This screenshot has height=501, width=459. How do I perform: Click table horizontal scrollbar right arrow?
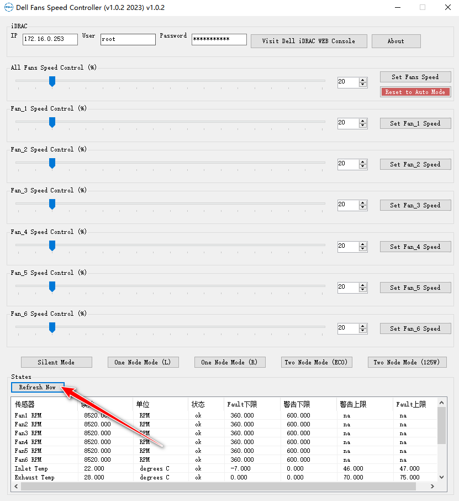pos(432,486)
